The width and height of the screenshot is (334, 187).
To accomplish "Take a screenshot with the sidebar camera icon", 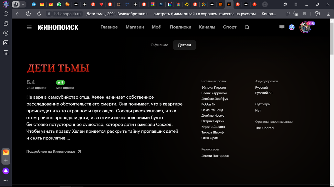I will (x=6, y=53).
